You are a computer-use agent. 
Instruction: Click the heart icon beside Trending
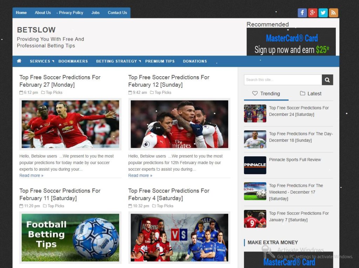[255, 93]
